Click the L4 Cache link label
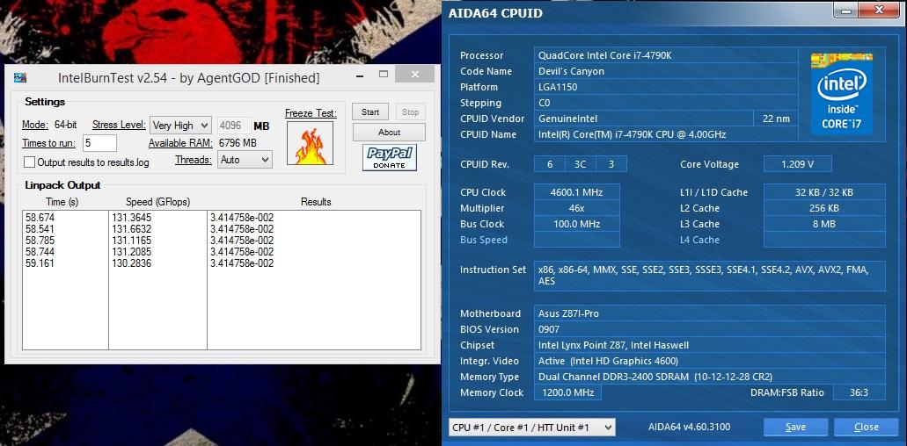 (699, 240)
